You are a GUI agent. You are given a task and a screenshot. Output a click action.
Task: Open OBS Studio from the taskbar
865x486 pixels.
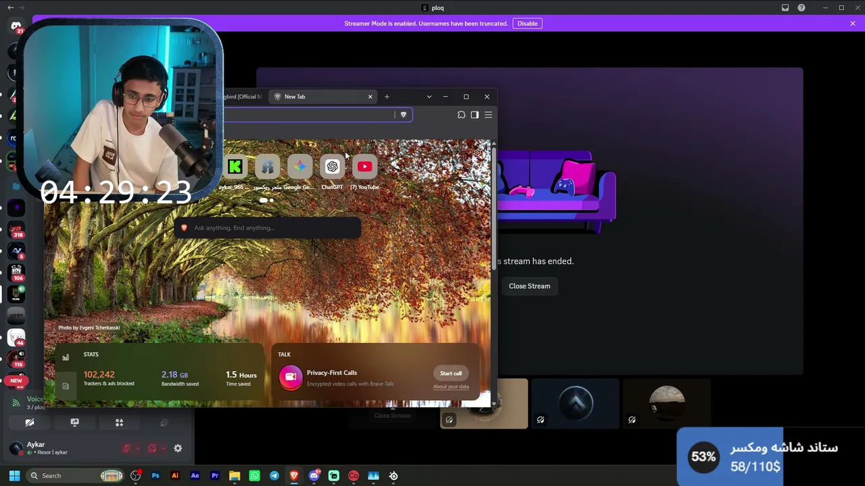click(136, 476)
